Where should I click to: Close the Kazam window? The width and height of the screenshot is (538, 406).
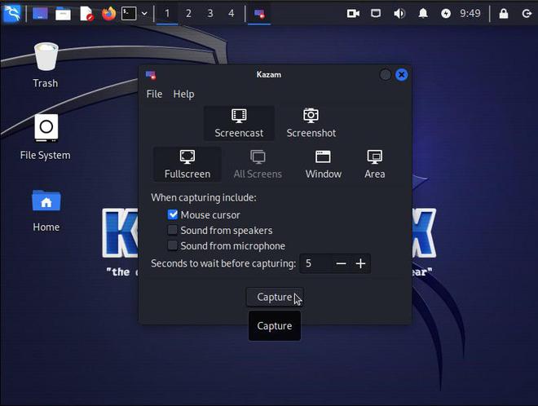pos(401,75)
